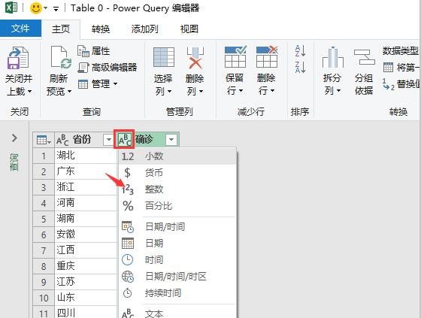Click the 替换值 replace values icon
The height and width of the screenshot is (318, 421).
[388, 84]
